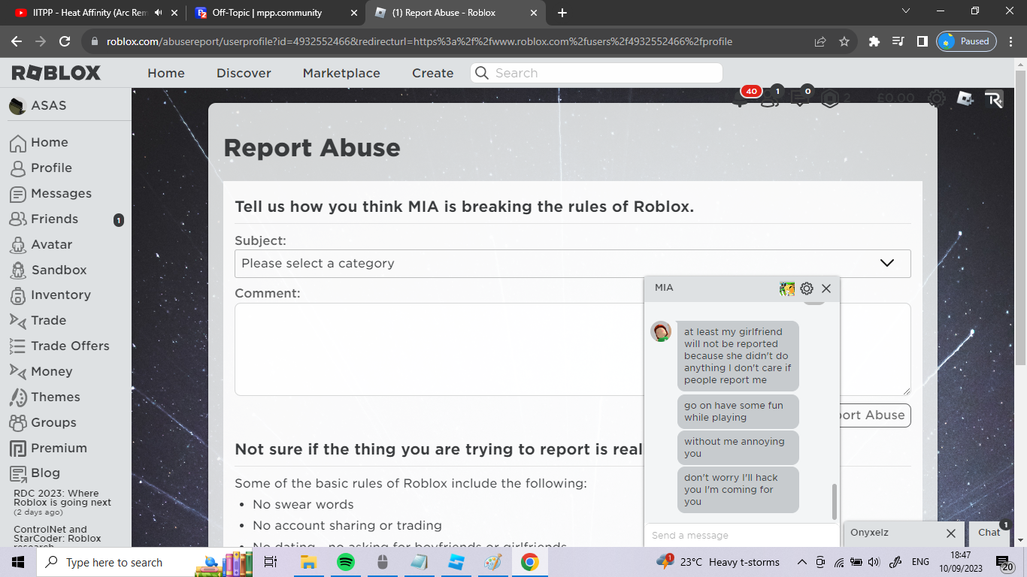Open Spotify from the taskbar
Viewport: 1027px width, 577px height.
click(345, 562)
